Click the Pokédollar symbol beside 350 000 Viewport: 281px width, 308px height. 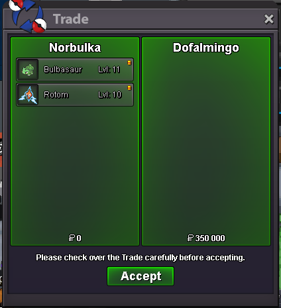click(x=190, y=238)
